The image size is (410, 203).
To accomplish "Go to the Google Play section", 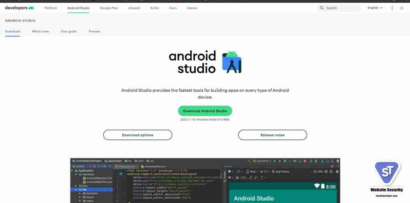I will [x=109, y=8].
